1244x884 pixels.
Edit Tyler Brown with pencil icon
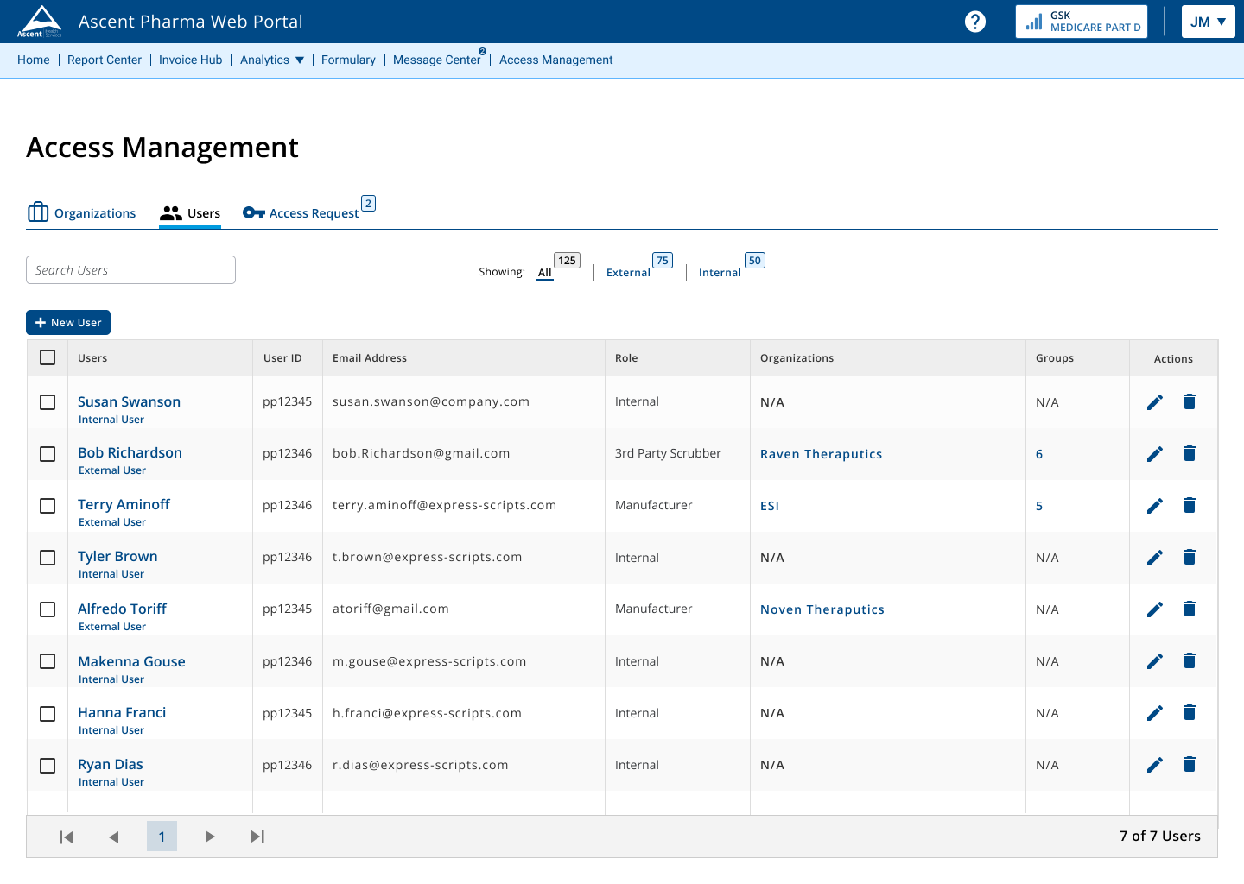[1155, 558]
